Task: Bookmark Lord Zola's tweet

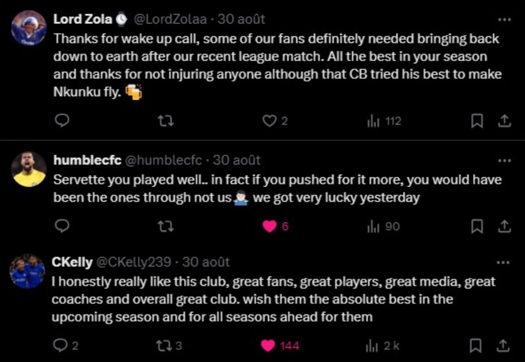Action: [x=477, y=121]
